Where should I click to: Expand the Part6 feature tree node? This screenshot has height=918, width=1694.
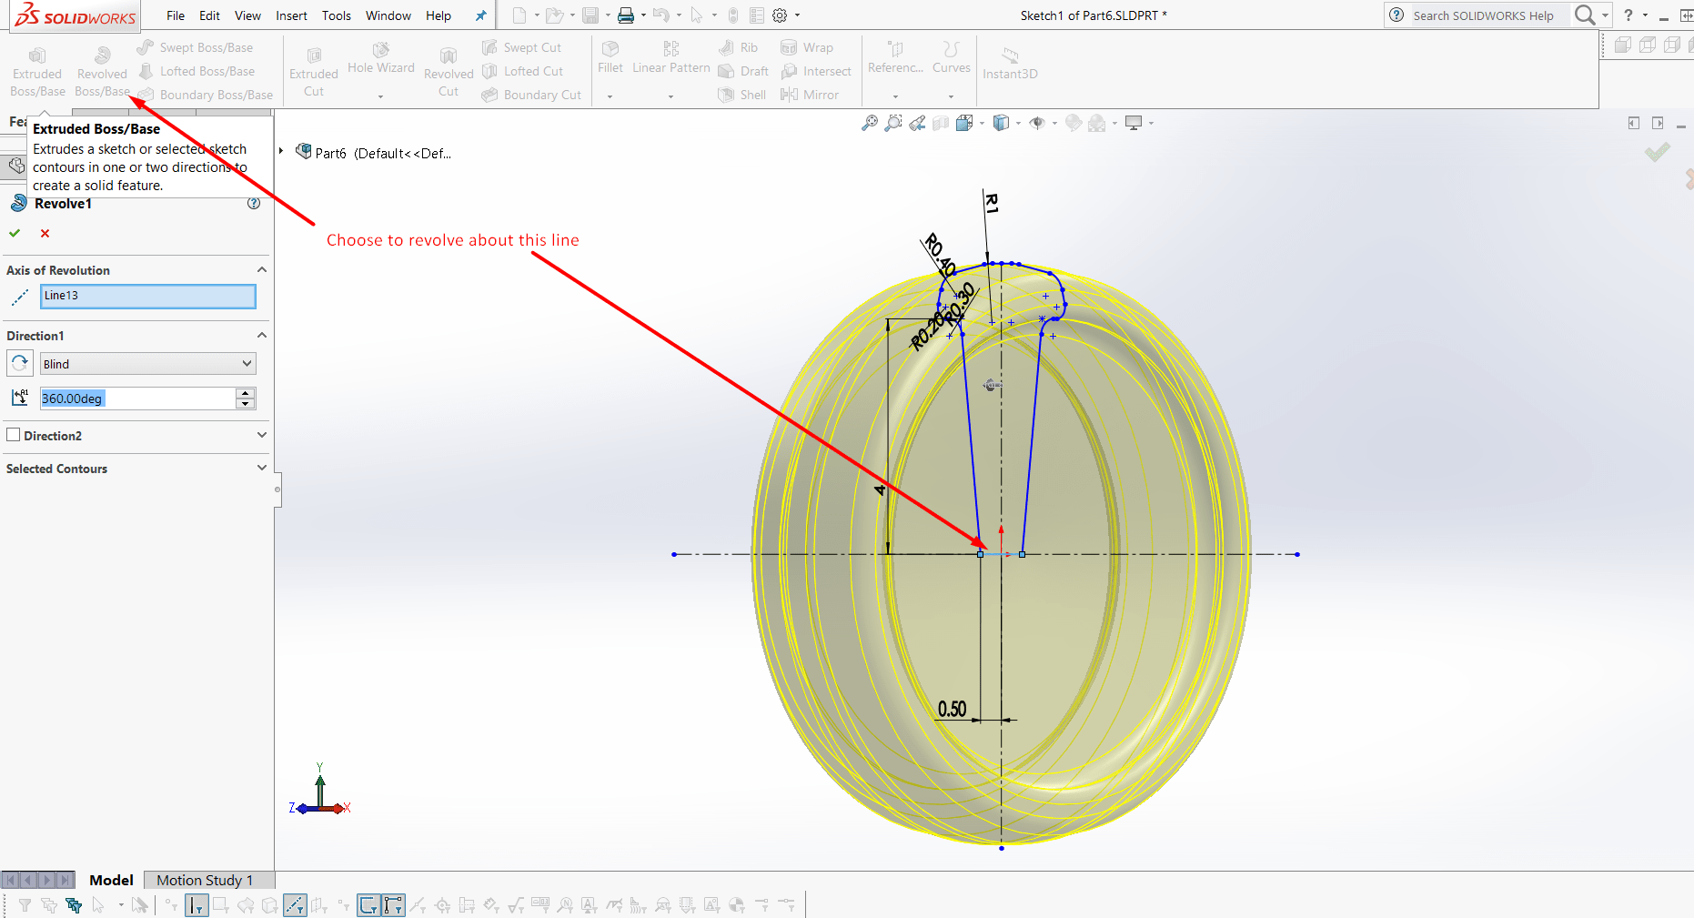click(x=282, y=152)
